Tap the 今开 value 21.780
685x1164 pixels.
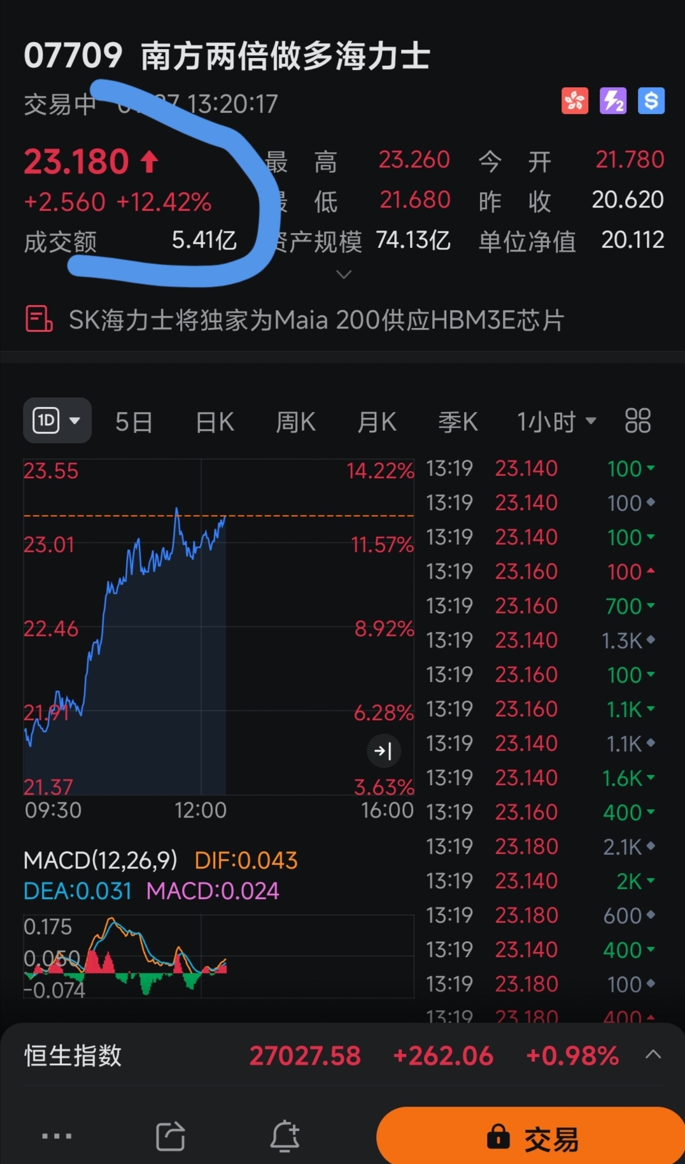click(x=630, y=160)
